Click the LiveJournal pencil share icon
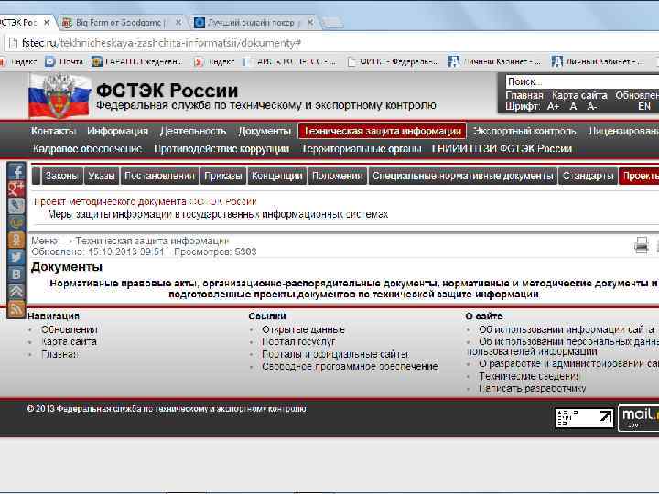 16,206
